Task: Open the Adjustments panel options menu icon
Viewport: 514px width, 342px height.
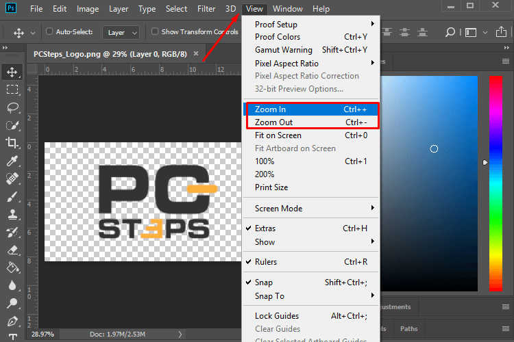Action: coord(506,306)
